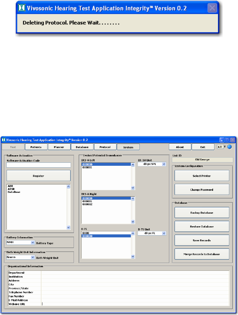Edit the Address value field

pyautogui.click(x=135, y=281)
